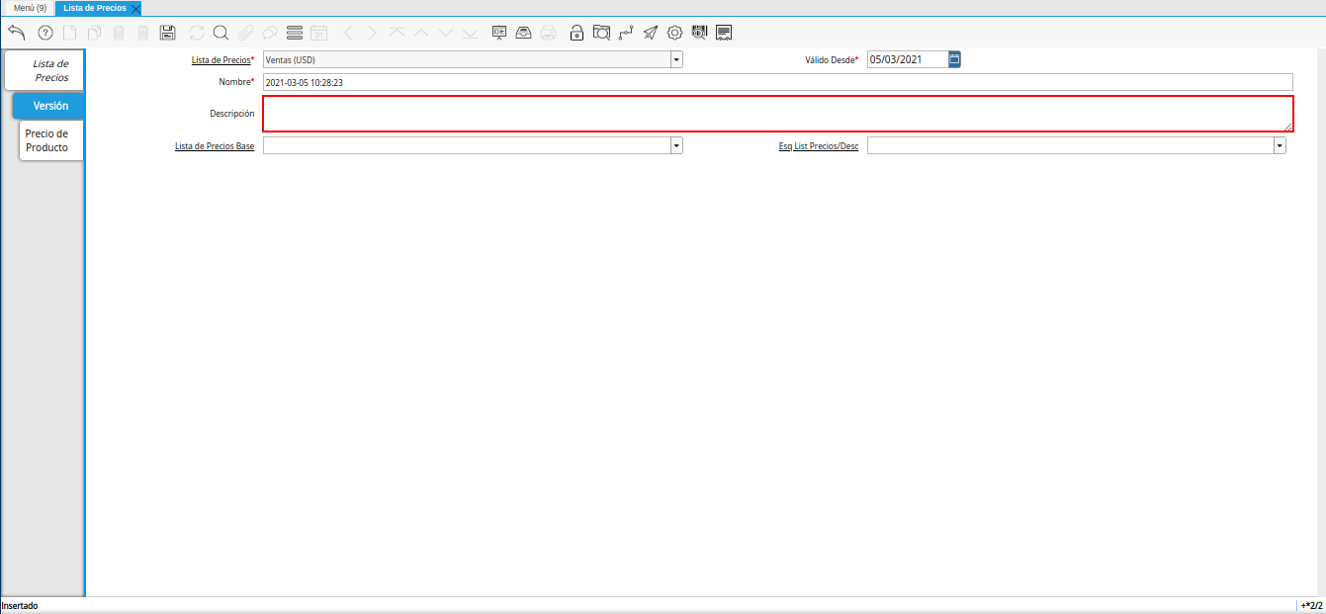This screenshot has height=614, width=1326.
Task: Click the Nombre text field
Action: pyautogui.click(x=778, y=82)
